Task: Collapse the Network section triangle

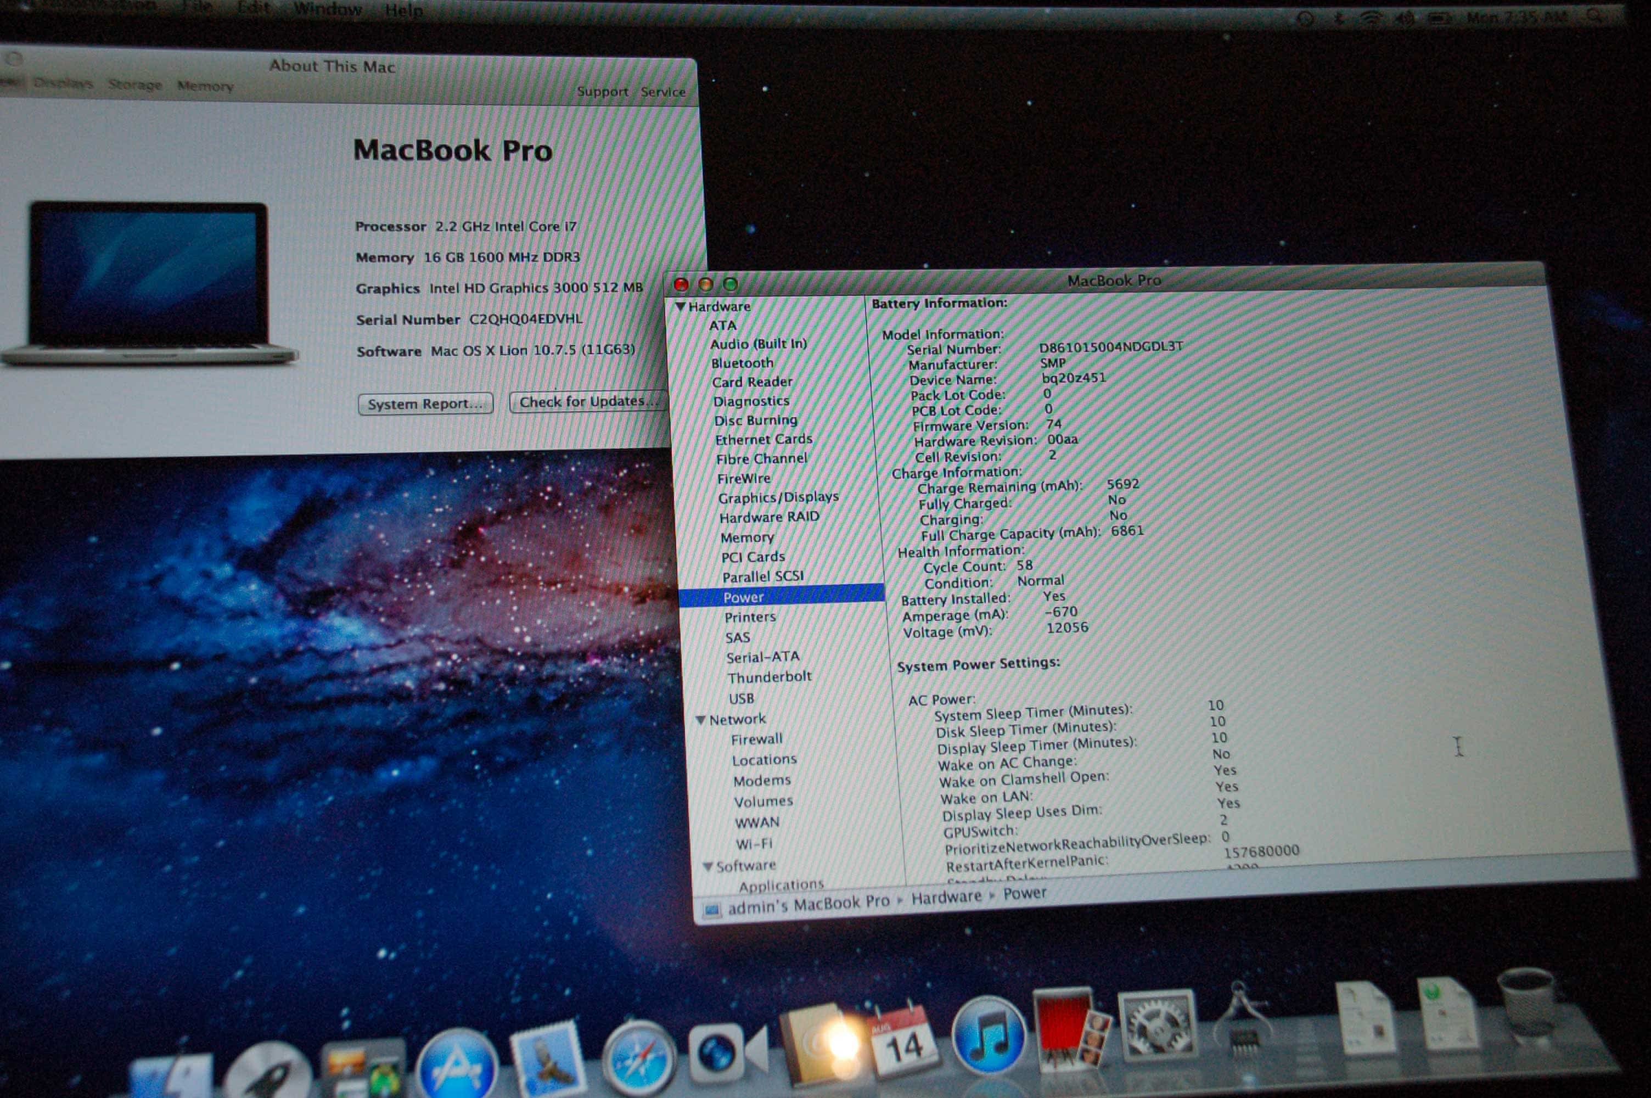Action: (x=700, y=720)
